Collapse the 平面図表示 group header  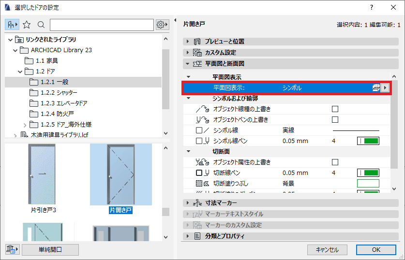[189, 77]
